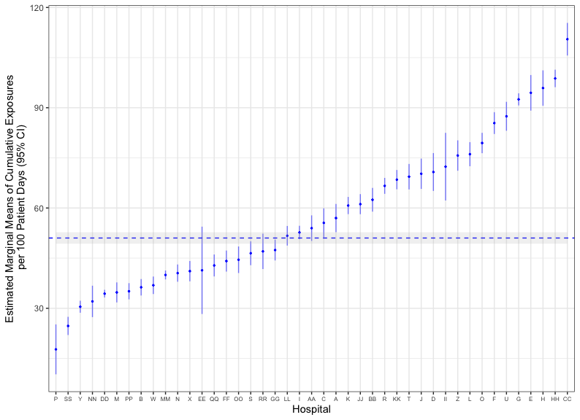
Task: Click the blue data point for hospital P
Action: (x=56, y=349)
